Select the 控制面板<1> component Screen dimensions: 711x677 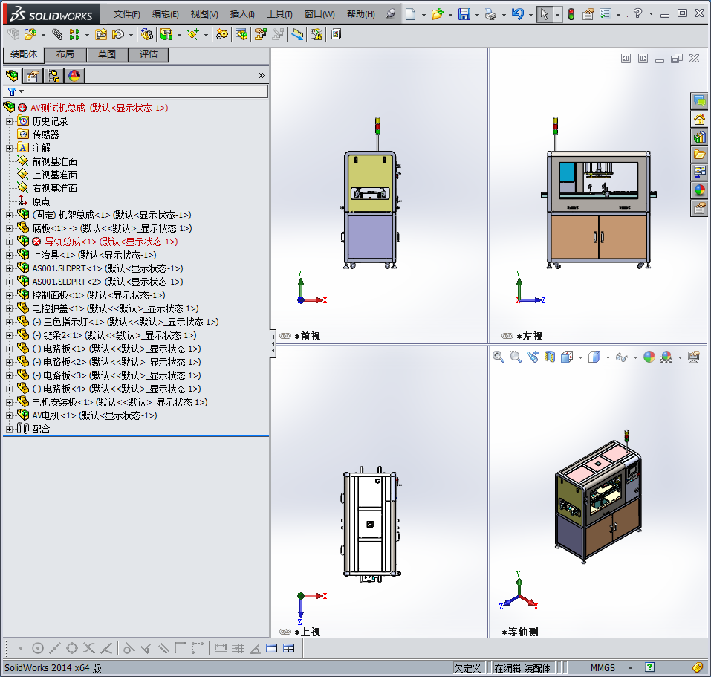(98, 295)
